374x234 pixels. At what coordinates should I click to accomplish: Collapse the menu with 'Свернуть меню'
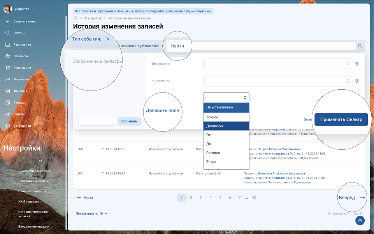pyautogui.click(x=25, y=21)
